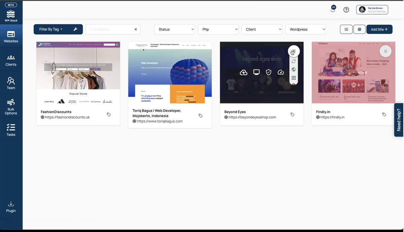Image resolution: width=404 pixels, height=232 pixels.
Task: Open https://beyondeyesshop.com link
Action: pyautogui.click(x=252, y=117)
